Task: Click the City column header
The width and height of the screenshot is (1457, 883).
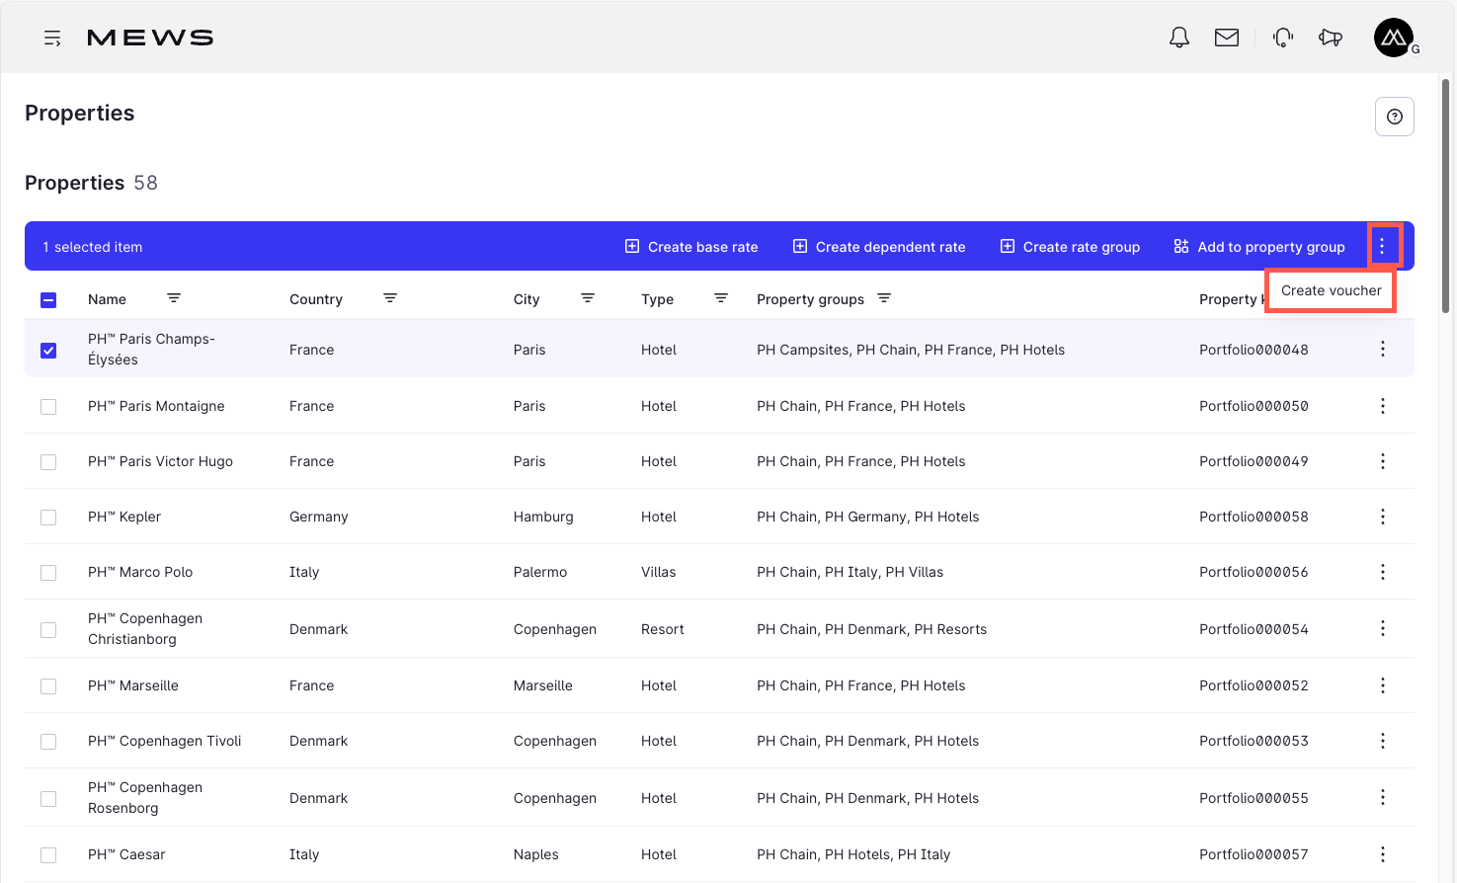Action: coord(526,299)
